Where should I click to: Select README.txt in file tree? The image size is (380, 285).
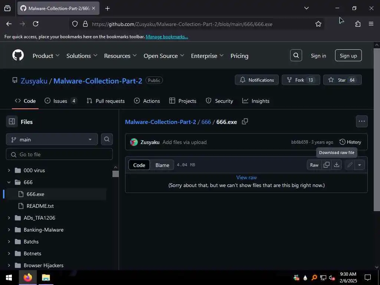(x=40, y=206)
